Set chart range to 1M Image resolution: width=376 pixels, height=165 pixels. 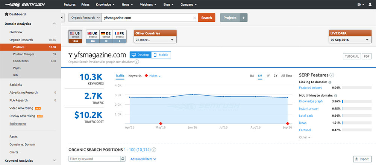tap(252, 76)
